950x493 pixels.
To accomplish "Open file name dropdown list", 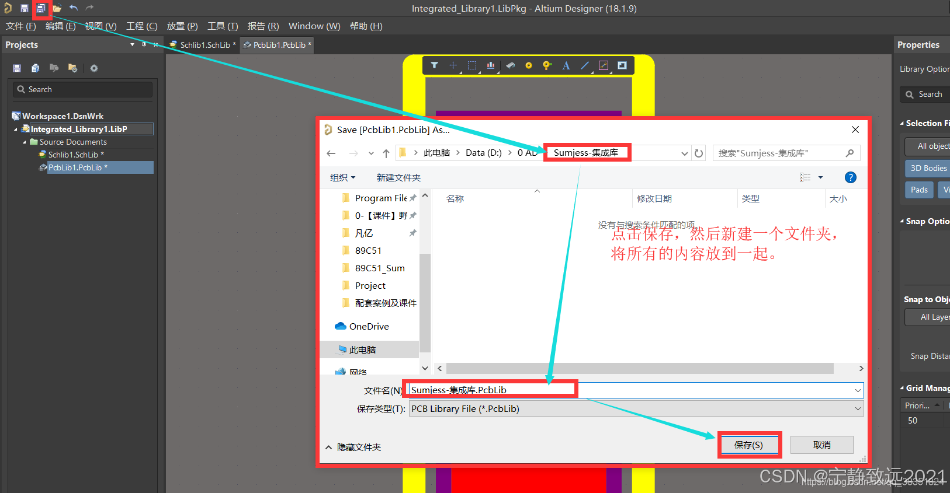I will click(857, 390).
